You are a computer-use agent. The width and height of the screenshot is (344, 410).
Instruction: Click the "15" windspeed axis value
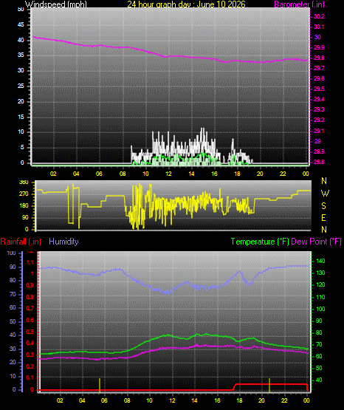tap(21, 117)
